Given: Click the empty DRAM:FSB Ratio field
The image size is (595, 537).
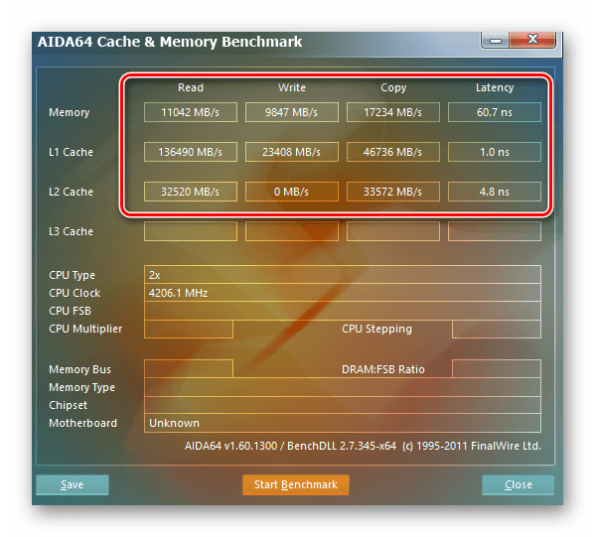Looking at the screenshot, I should click(497, 369).
